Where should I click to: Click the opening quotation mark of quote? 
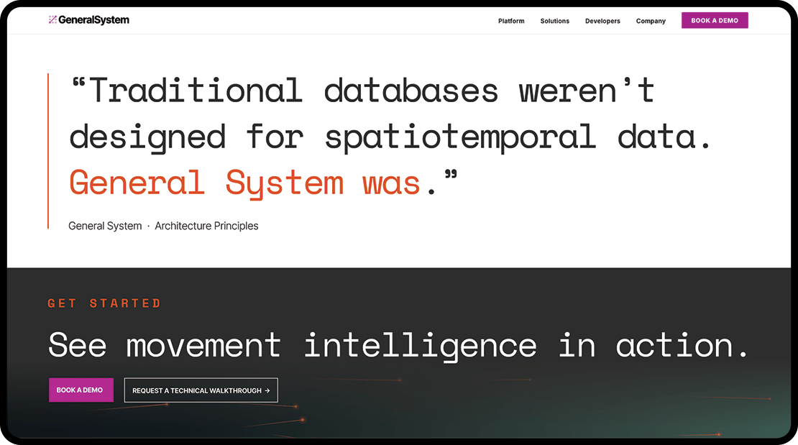[x=78, y=83]
